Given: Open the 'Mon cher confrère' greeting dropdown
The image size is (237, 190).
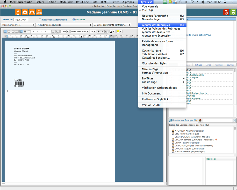Looking at the screenshot, I should pyautogui.click(x=18, y=25).
